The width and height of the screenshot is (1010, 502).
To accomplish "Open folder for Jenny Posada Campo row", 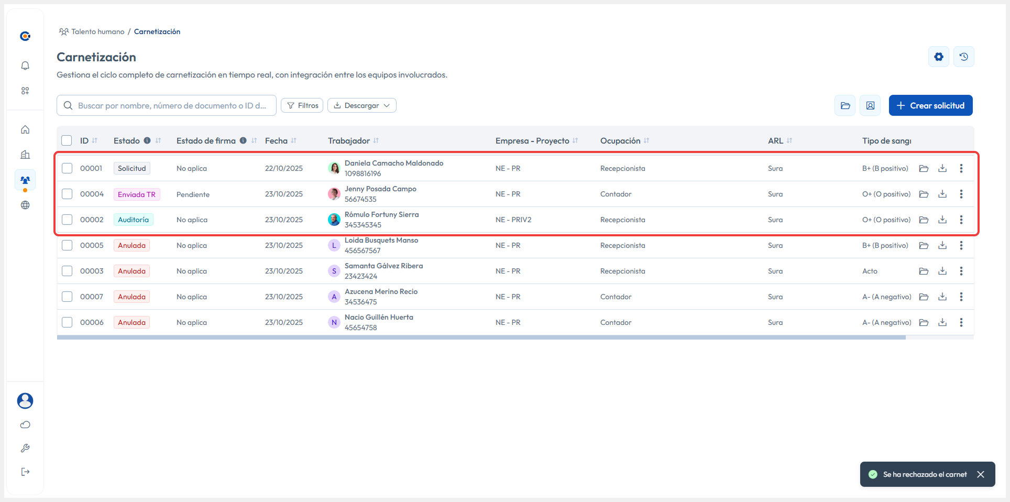I will click(924, 194).
